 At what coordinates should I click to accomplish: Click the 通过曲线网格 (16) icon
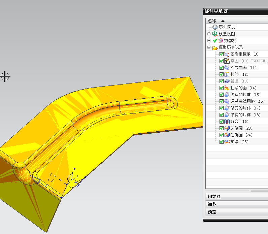point(227,101)
